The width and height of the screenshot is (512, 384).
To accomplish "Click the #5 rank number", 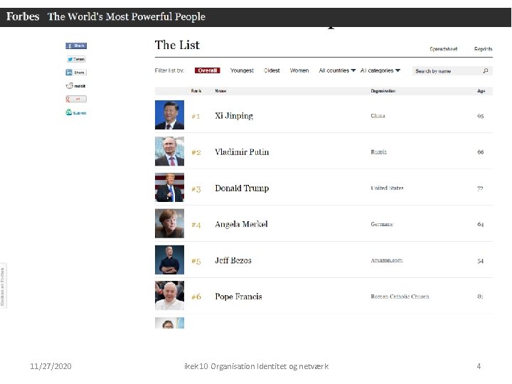I will (196, 261).
